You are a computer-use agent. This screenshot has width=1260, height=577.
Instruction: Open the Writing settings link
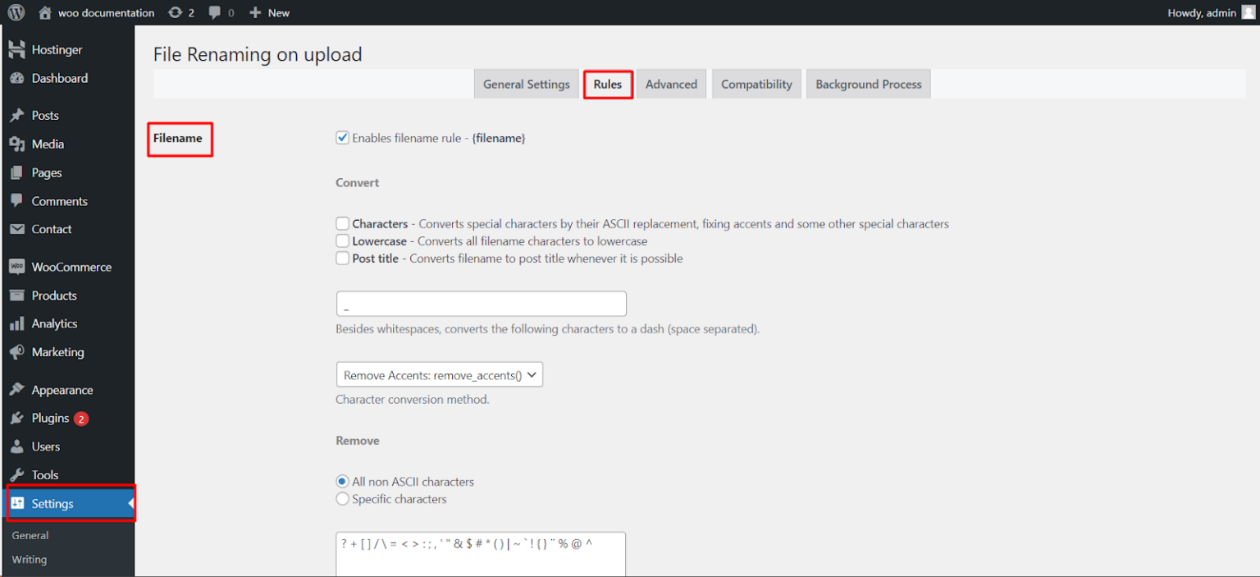tap(29, 559)
